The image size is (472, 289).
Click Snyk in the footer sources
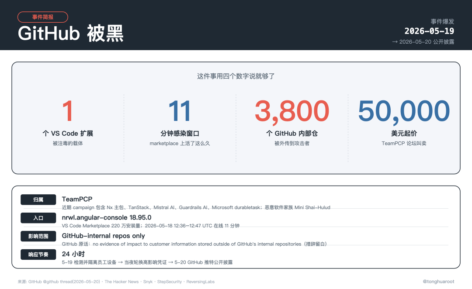[148, 282]
